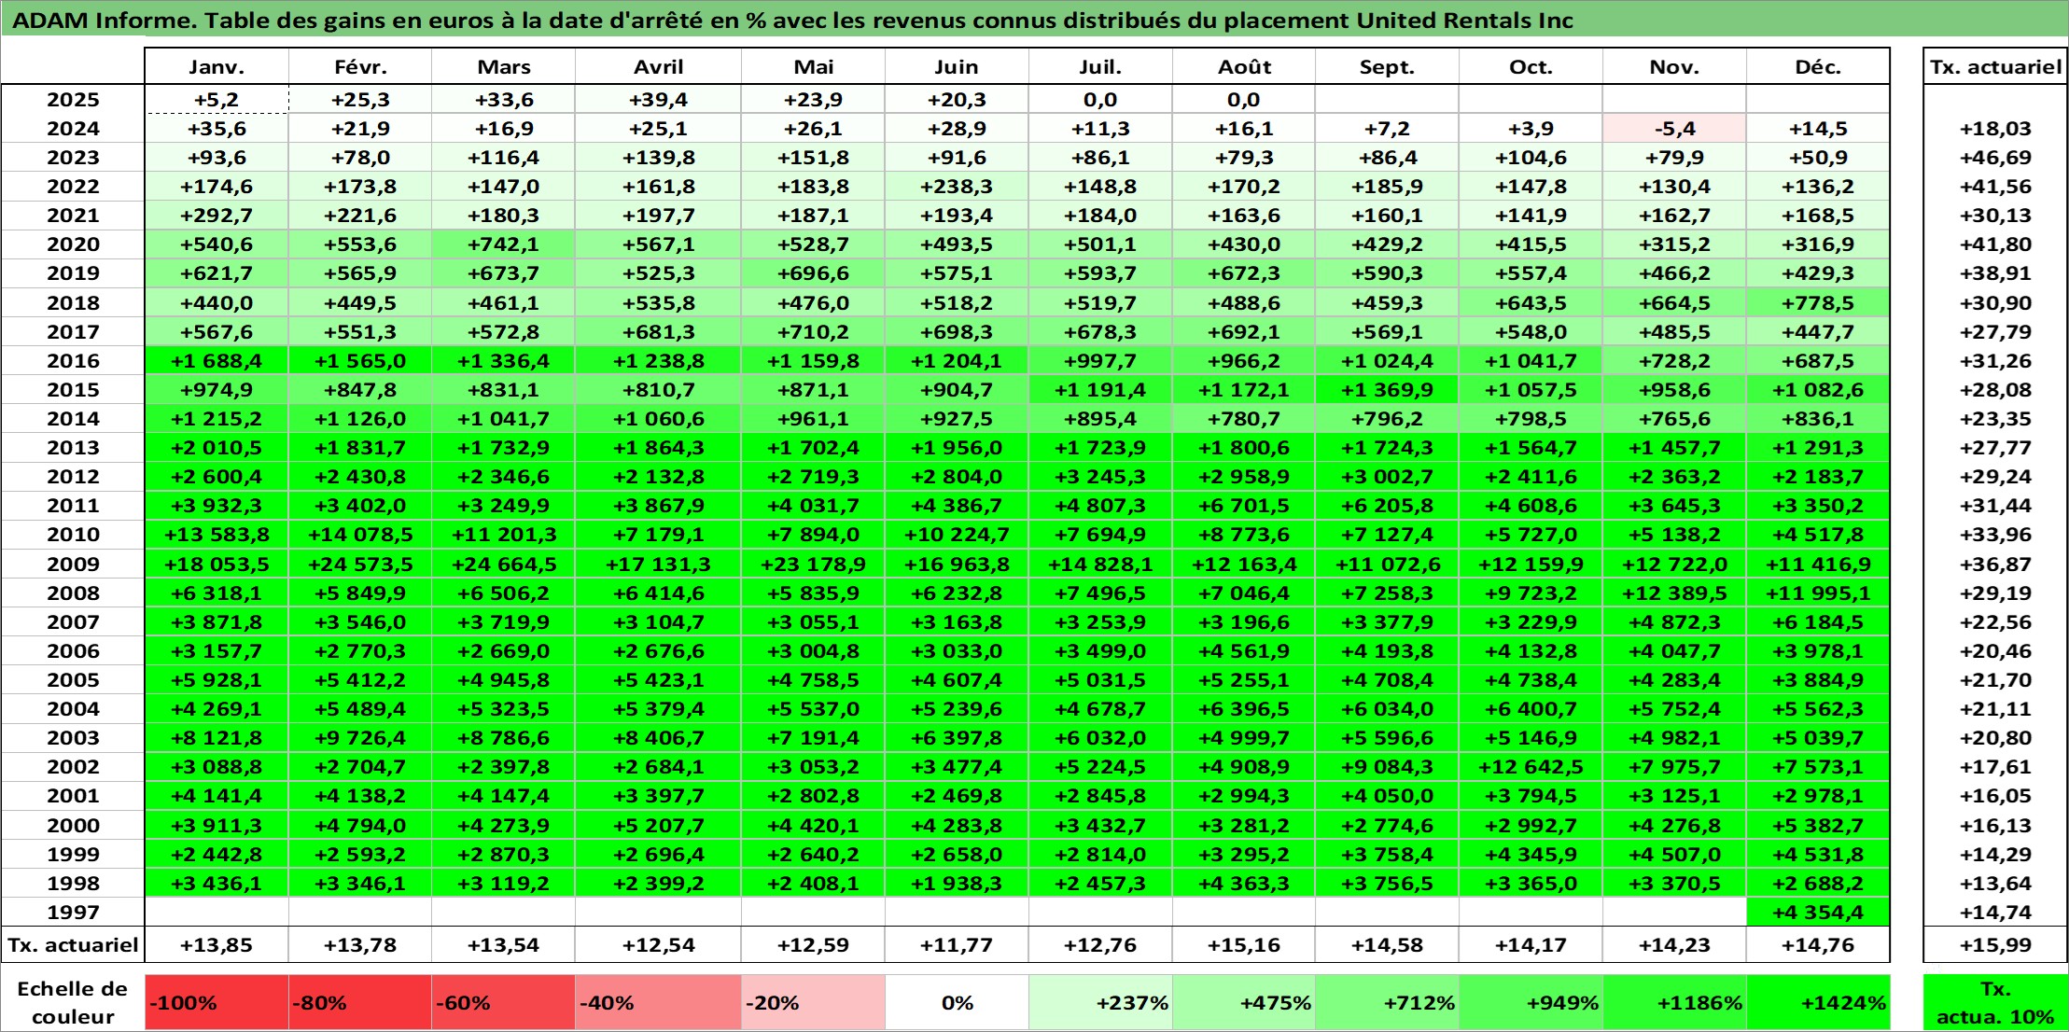This screenshot has height=1032, width=2069.
Task: Click the +238,3 cell in Juin 2022
Action: pyautogui.click(x=957, y=187)
